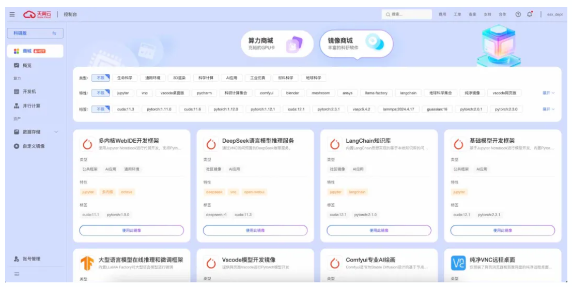Click 使用此镜像 on 基础模型开发框架 card
The image size is (572, 287).
coord(503,231)
